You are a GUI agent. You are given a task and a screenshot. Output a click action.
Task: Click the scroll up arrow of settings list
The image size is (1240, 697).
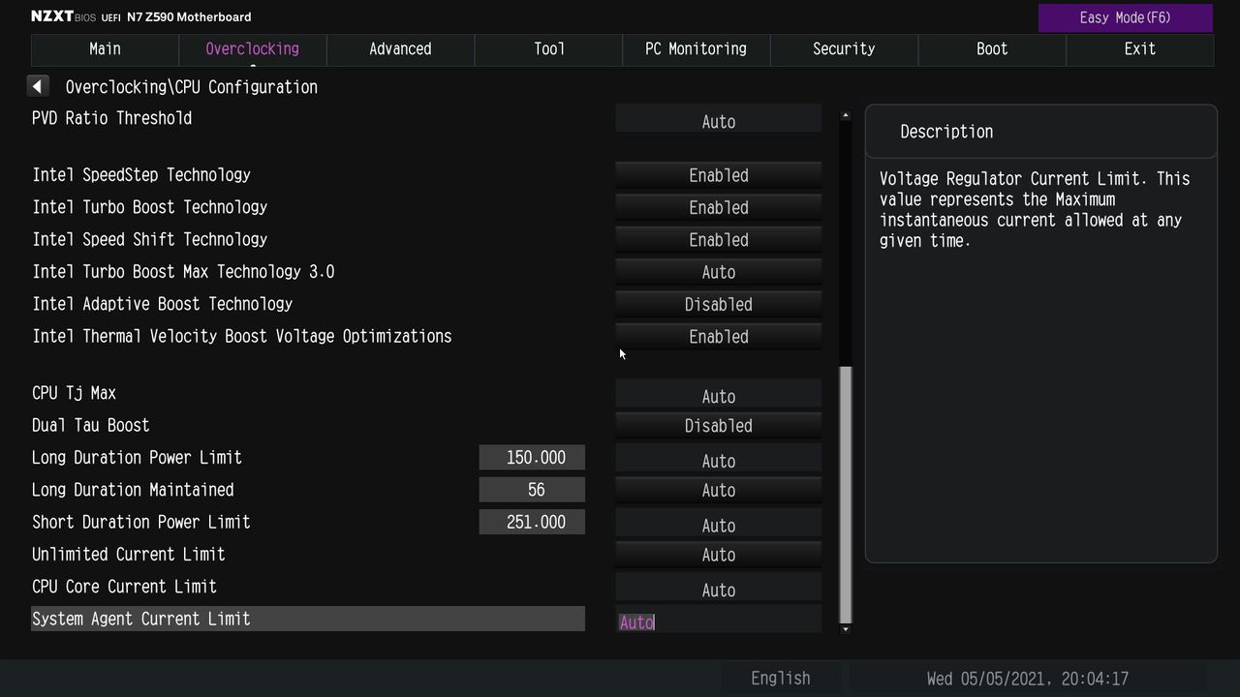point(846,115)
